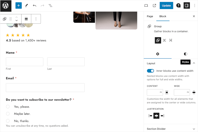Open the Wide width PX unit selector
198x132 pixels.
coord(188,92)
